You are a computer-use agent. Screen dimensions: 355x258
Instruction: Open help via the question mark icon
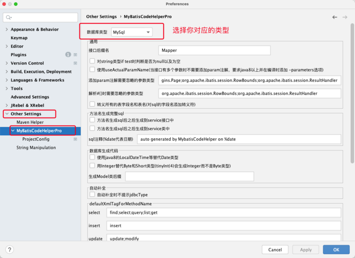pos(10,250)
